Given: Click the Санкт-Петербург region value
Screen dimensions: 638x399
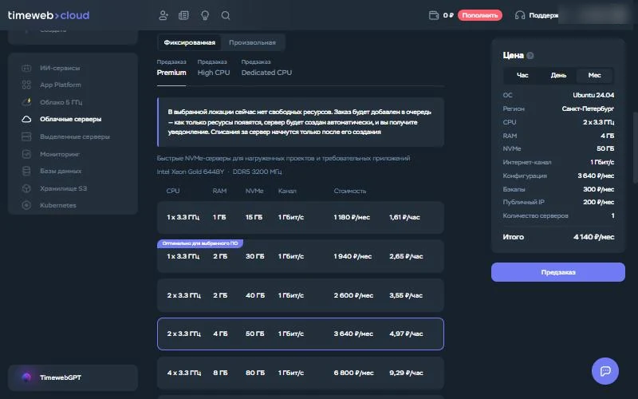Looking at the screenshot, I should pyautogui.click(x=588, y=109).
